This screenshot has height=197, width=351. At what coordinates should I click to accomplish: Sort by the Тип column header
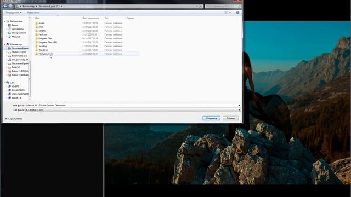coord(106,18)
